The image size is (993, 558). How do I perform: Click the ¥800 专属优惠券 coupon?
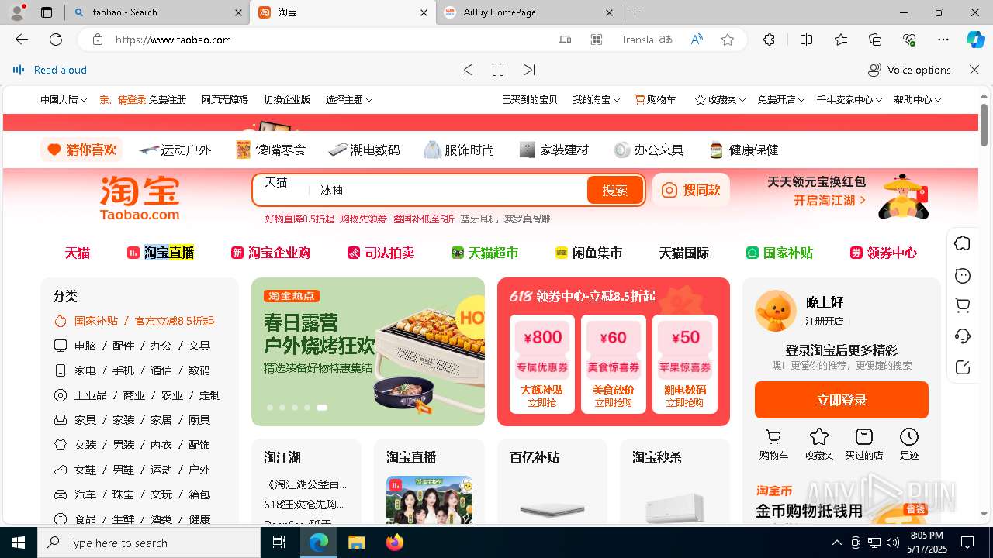pos(542,363)
